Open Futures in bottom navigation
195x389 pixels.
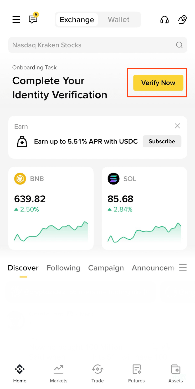[x=136, y=374]
